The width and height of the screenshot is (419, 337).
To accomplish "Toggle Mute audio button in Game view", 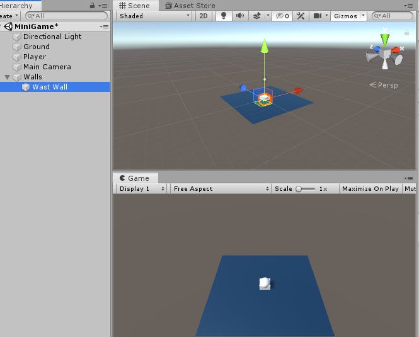I will tap(410, 189).
